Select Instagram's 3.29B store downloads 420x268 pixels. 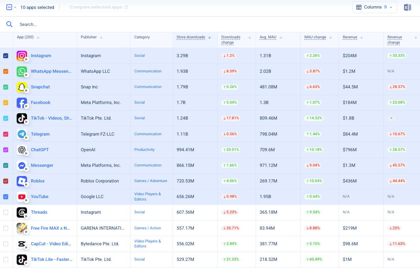pos(182,56)
